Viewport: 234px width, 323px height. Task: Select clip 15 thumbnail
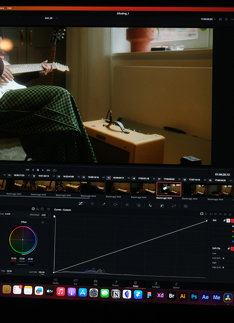(118, 188)
